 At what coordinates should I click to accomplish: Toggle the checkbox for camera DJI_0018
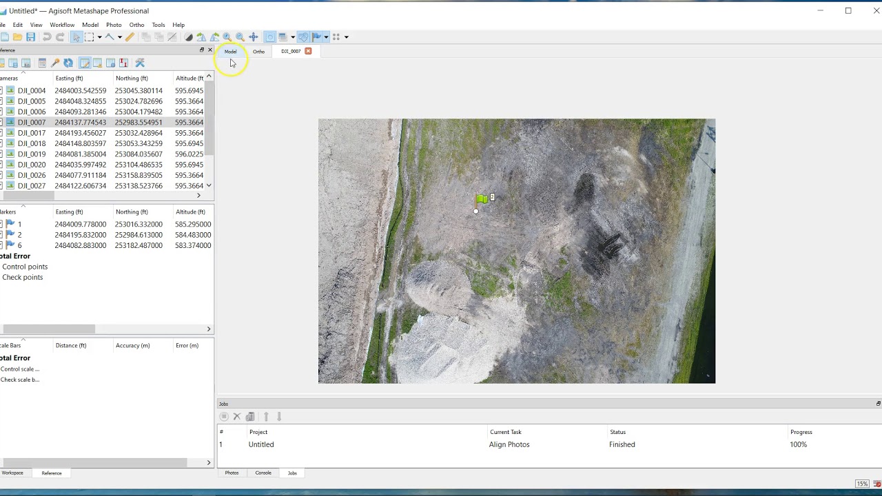1,143
